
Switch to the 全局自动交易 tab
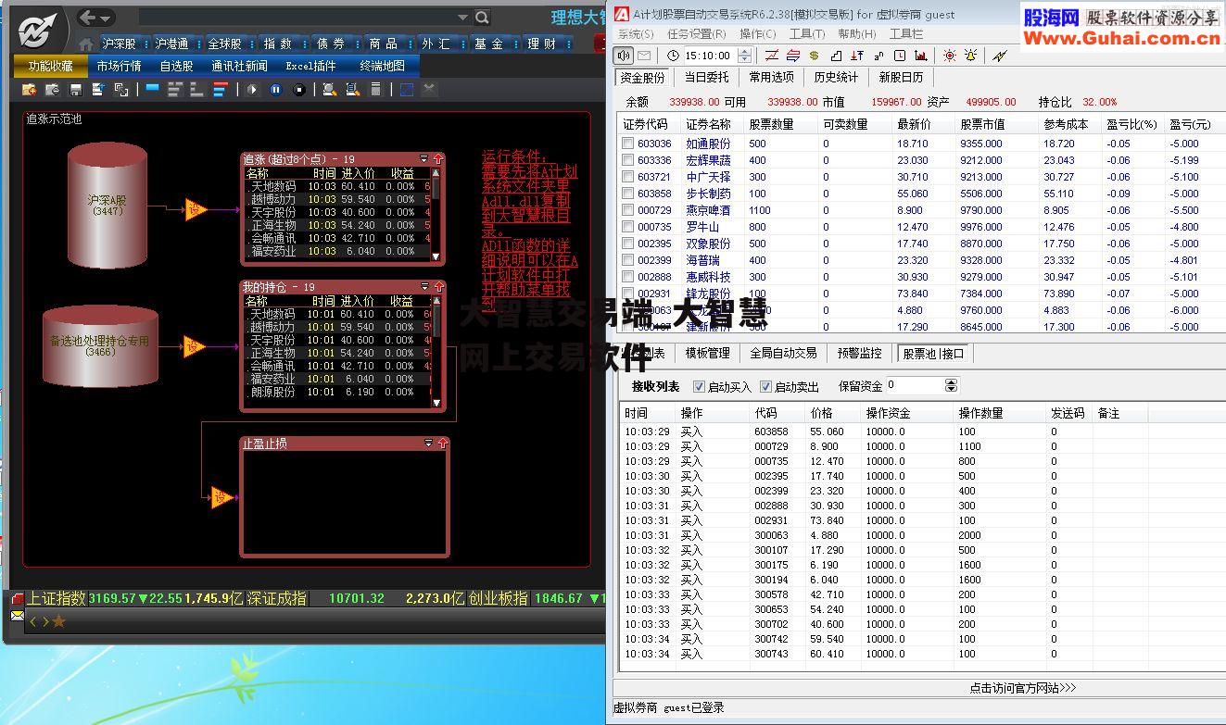pos(783,353)
